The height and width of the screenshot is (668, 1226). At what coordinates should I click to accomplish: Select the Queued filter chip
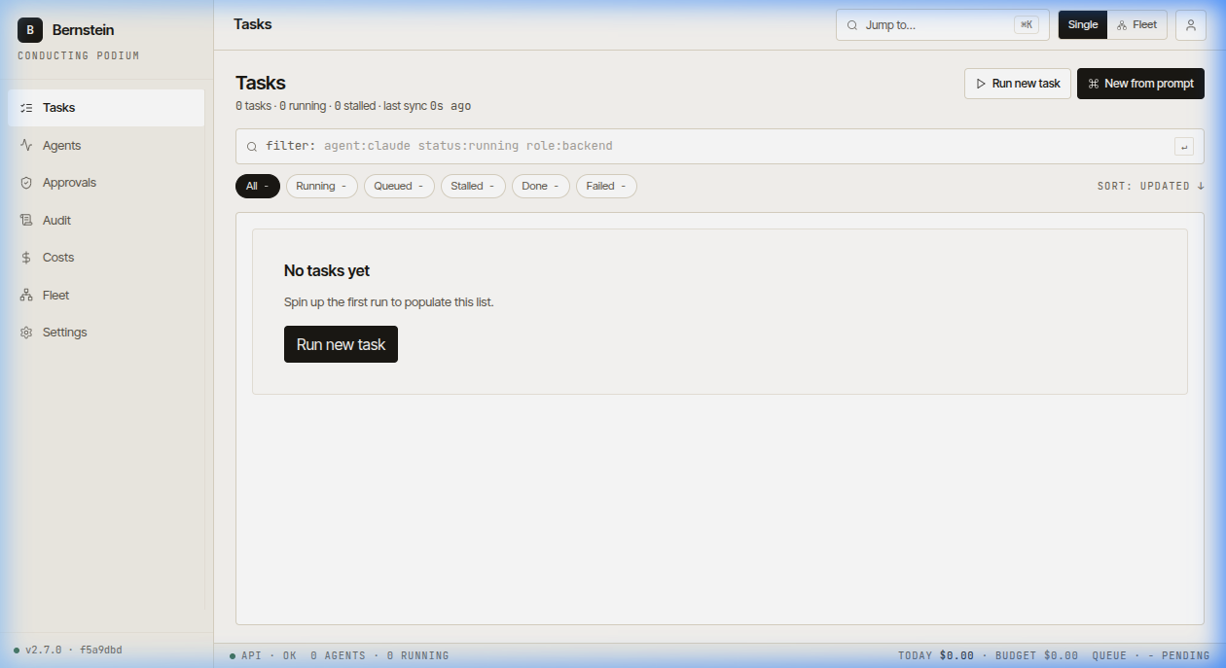(x=399, y=186)
